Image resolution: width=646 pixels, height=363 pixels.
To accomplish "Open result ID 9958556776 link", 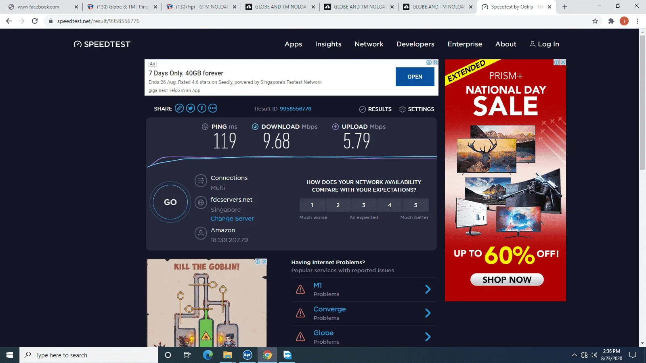I will point(296,109).
